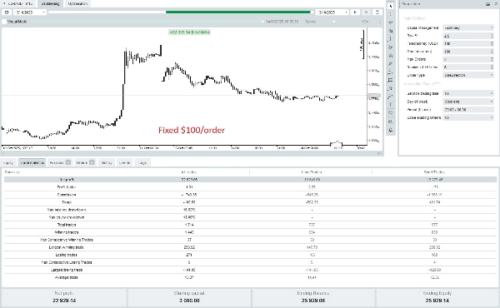
Task: Select the Swaps row
Action: point(250,202)
